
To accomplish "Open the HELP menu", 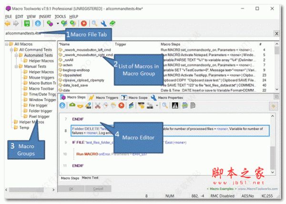I will pos(74,17).
